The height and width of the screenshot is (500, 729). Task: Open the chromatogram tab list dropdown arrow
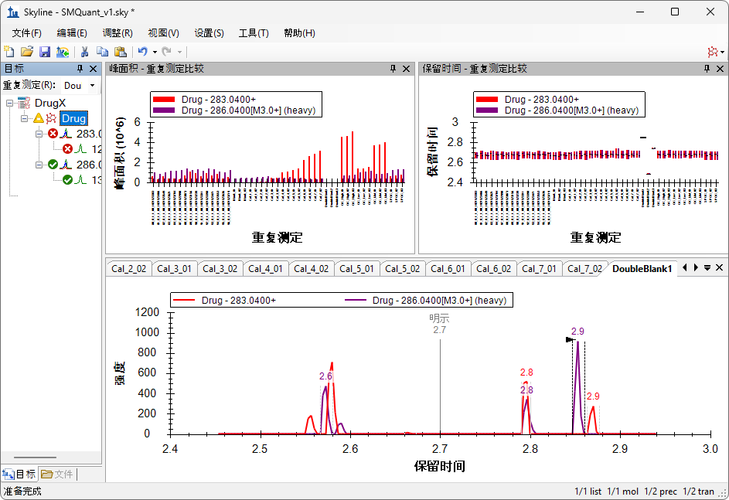[707, 268]
